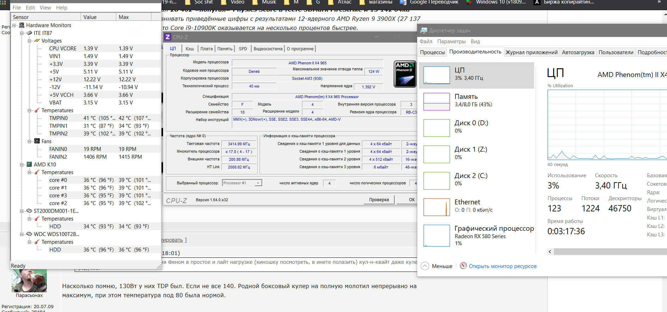The width and height of the screenshot is (667, 312).
Task: Collapse the ST2000DM001 tree node
Action: pyautogui.click(x=22, y=211)
